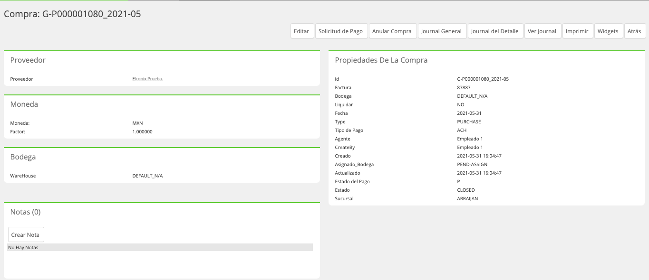Viewport: 649px width, 280px height.
Task: Go back with the Atrás button
Action: click(634, 31)
